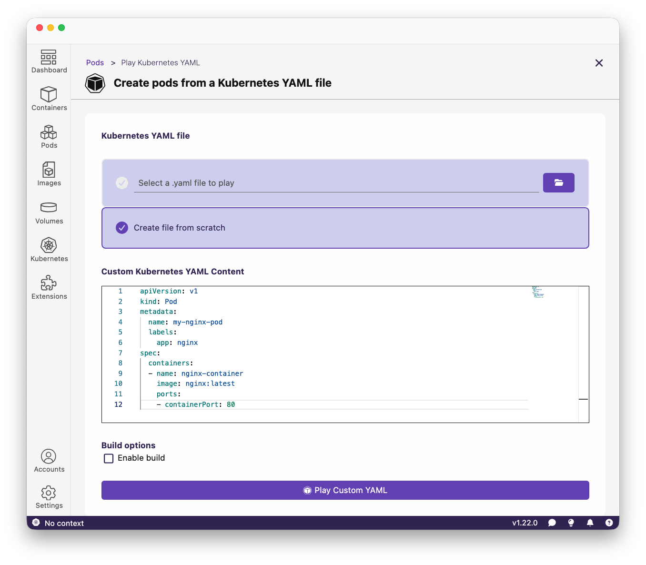Image resolution: width=646 pixels, height=565 pixels.
Task: Click the code editor minimap
Action: click(x=538, y=292)
